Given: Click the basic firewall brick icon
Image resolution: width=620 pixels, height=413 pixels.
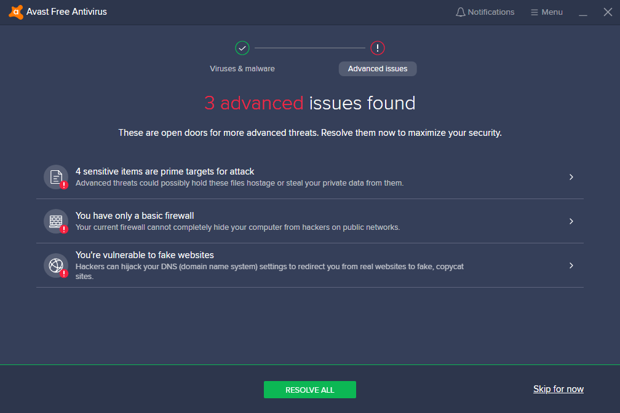Looking at the screenshot, I should 56,221.
